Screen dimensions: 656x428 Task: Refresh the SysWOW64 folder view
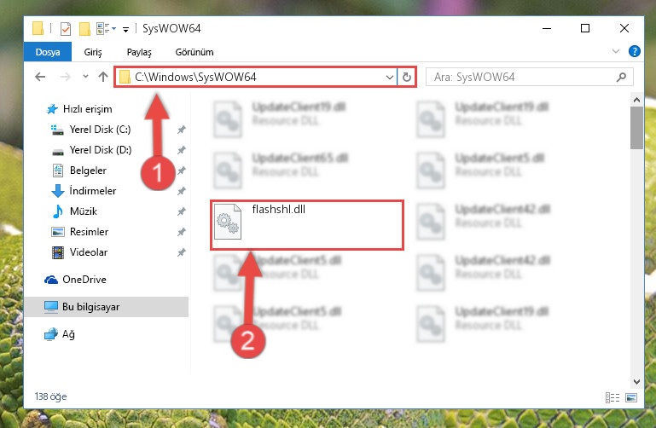(406, 78)
